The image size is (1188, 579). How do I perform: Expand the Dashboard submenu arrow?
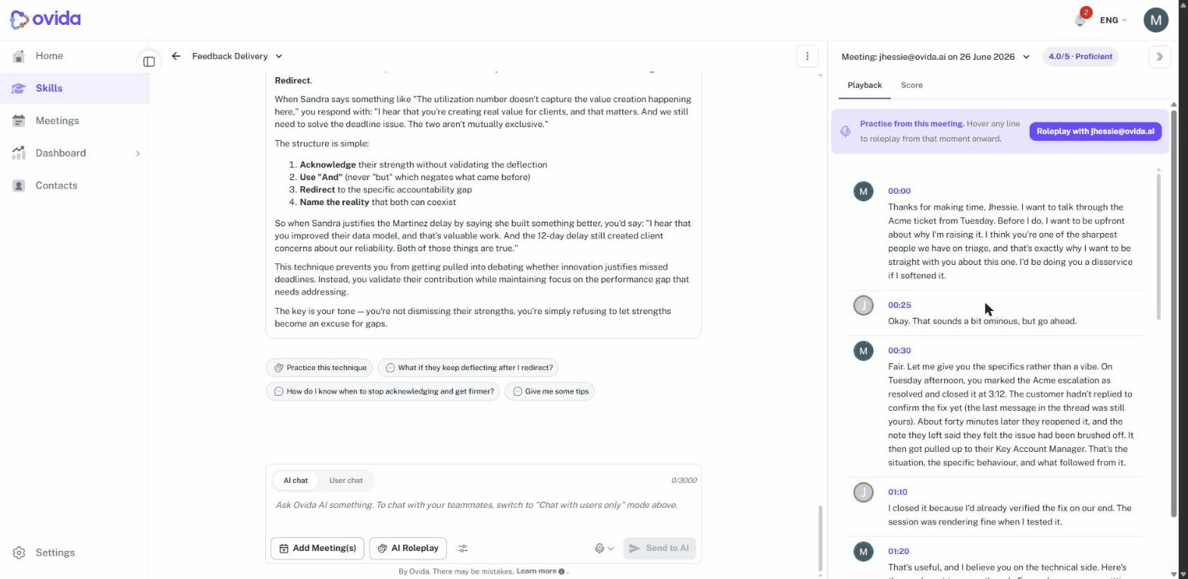[138, 154]
